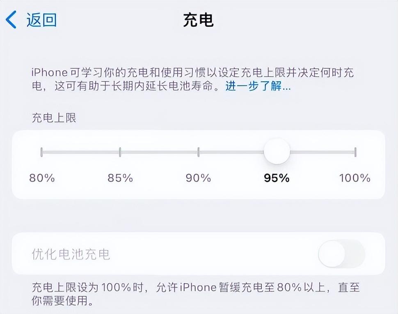Click slider track between 80% and 85%
Viewport: 398px width, 314px height.
tap(81, 152)
